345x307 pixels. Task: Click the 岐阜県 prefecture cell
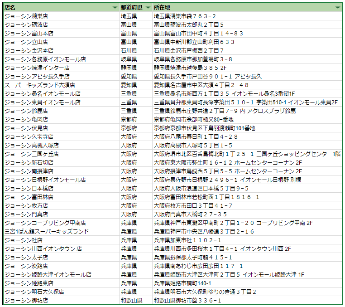[x=136, y=59]
